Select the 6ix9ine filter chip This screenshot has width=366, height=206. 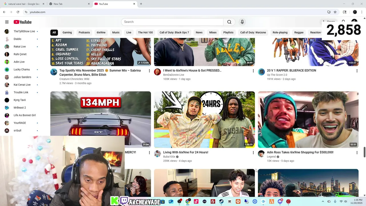[x=101, y=32]
